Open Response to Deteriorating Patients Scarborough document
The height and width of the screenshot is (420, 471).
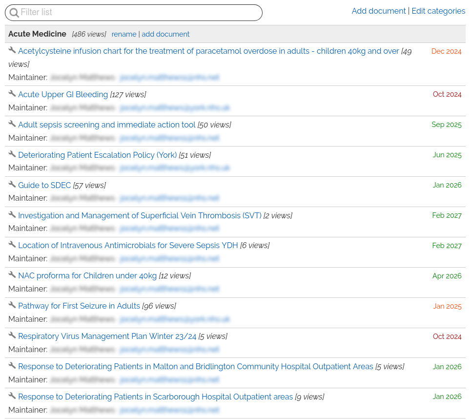click(x=155, y=397)
